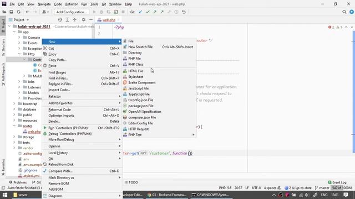Click the Open folder toolbar icon
The image size is (355, 199).
(x=4, y=12)
